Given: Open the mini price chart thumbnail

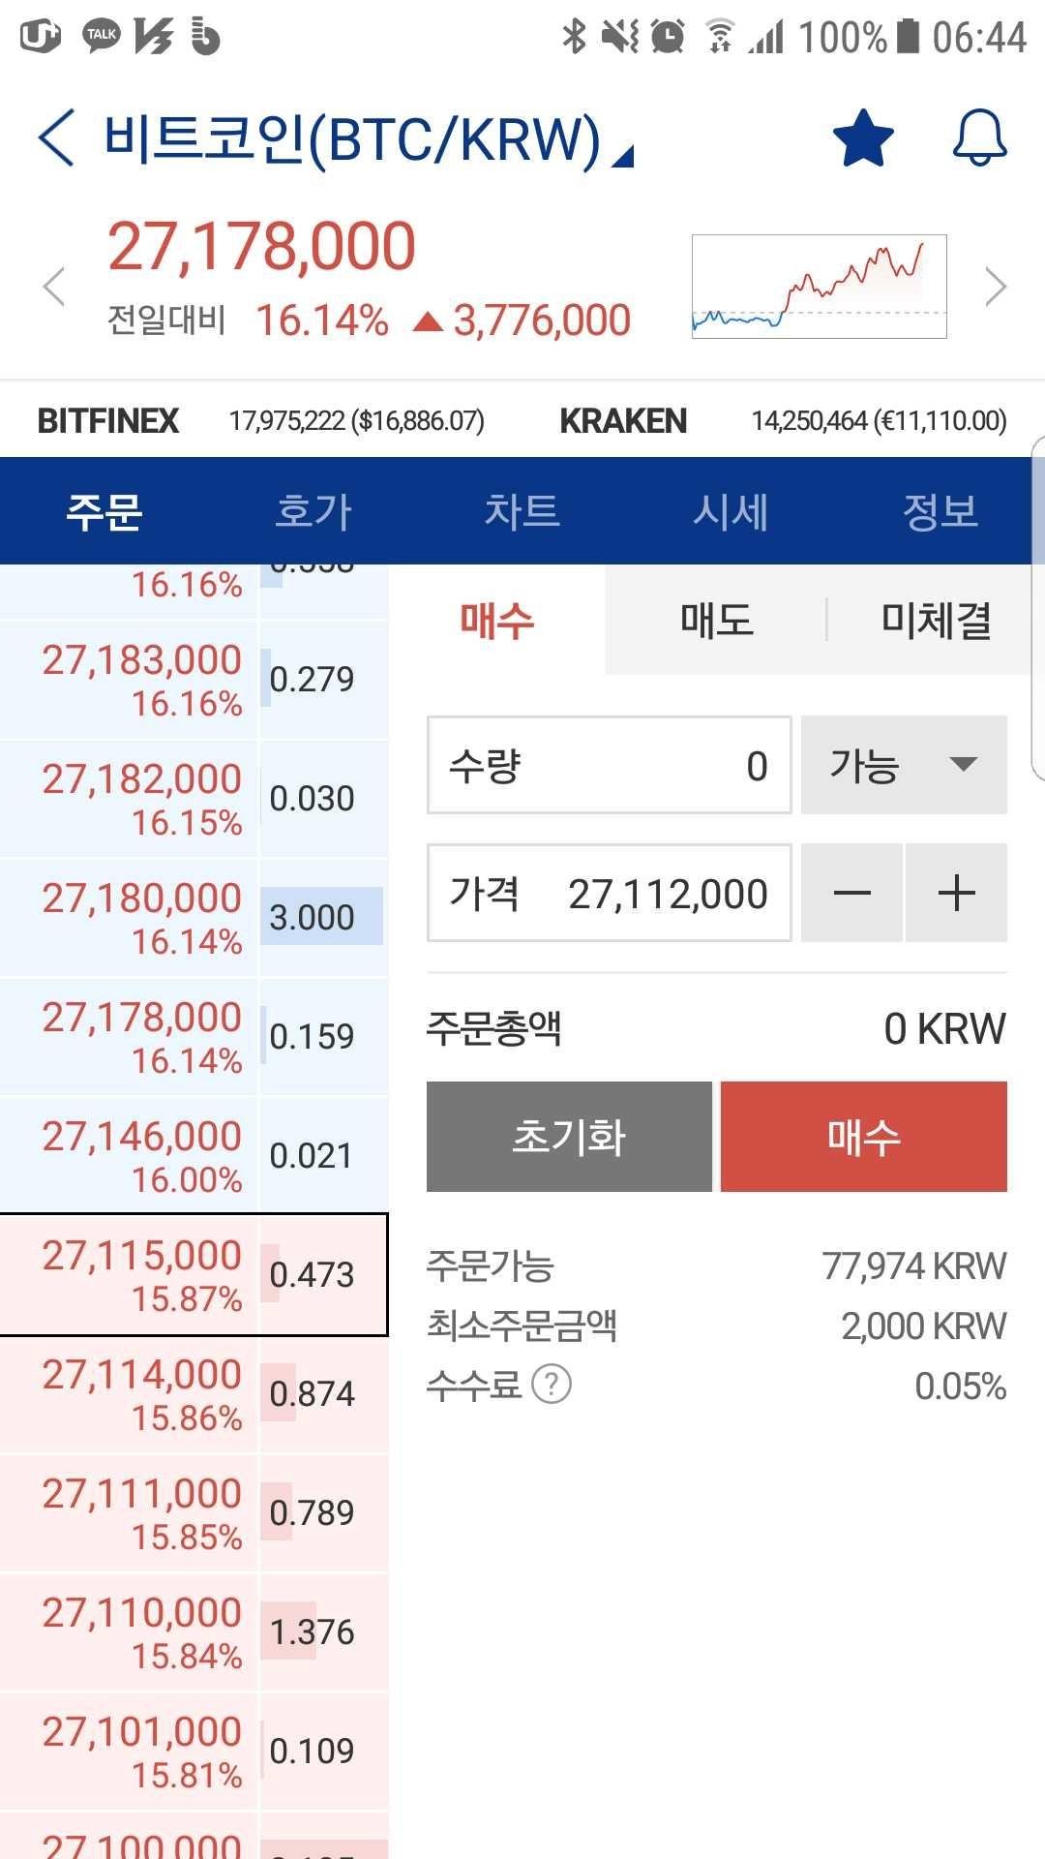Looking at the screenshot, I should click(819, 287).
